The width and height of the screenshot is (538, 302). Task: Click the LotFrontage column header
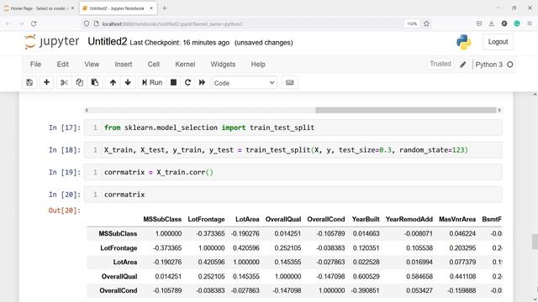(206, 220)
